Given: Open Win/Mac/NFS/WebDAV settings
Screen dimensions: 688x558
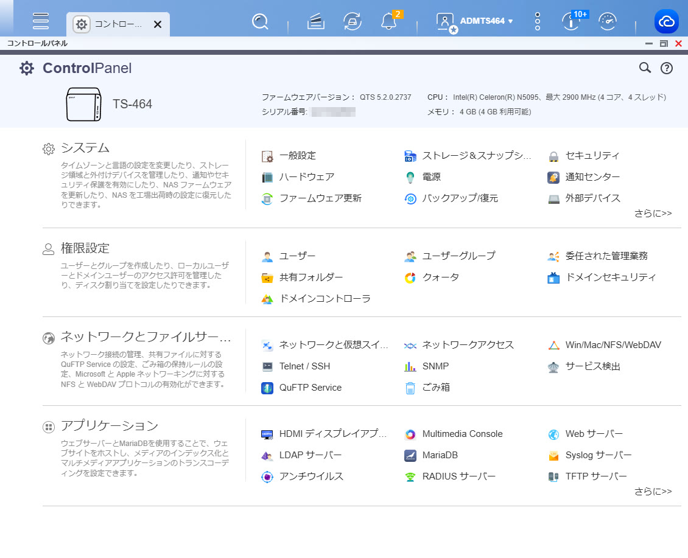Looking at the screenshot, I should [605, 345].
